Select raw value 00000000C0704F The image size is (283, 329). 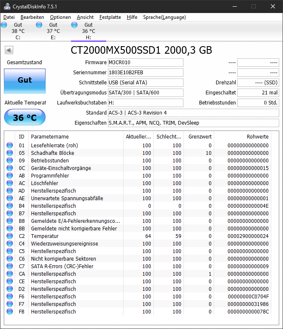249,296
